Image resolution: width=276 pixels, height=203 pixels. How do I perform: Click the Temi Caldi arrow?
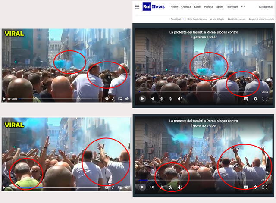184,19
